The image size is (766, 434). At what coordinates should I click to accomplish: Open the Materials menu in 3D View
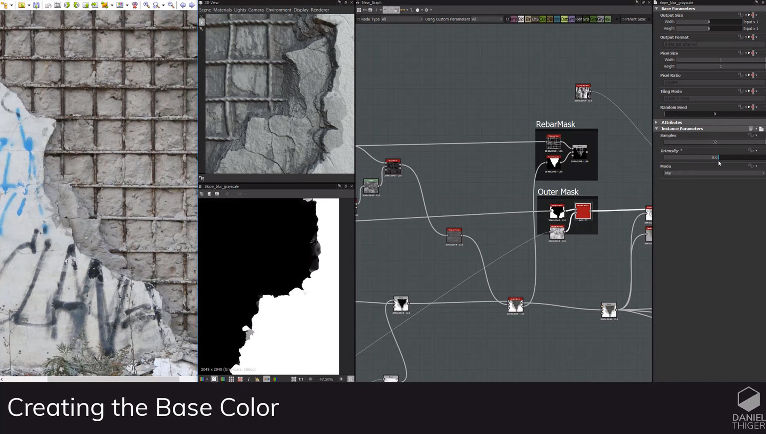pos(223,10)
